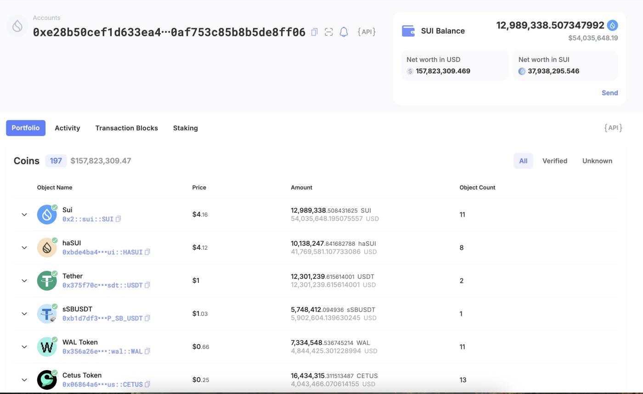Show All coins filter
Screen dimensions: 643x394
(x=523, y=161)
